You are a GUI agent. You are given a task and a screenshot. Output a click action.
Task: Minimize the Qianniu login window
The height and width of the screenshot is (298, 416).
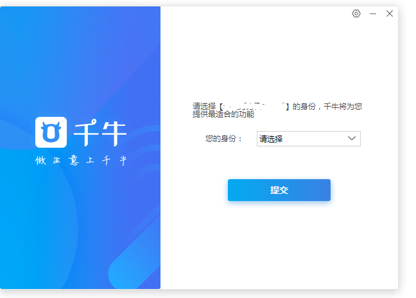(373, 13)
